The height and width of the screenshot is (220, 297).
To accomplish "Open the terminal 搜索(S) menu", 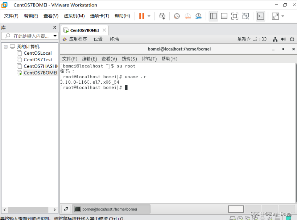I will tap(129, 59).
